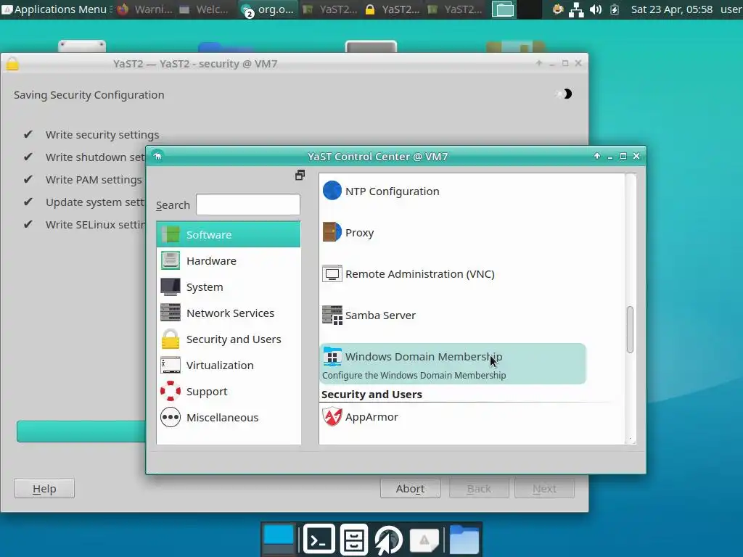The height and width of the screenshot is (557, 743).
Task: Click the volume tray icon
Action: coord(596,9)
